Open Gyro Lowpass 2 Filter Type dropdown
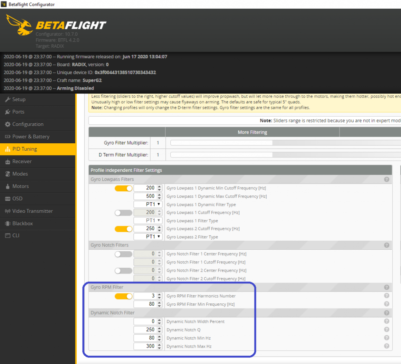The width and height of the screenshot is (401, 364). (x=148, y=236)
